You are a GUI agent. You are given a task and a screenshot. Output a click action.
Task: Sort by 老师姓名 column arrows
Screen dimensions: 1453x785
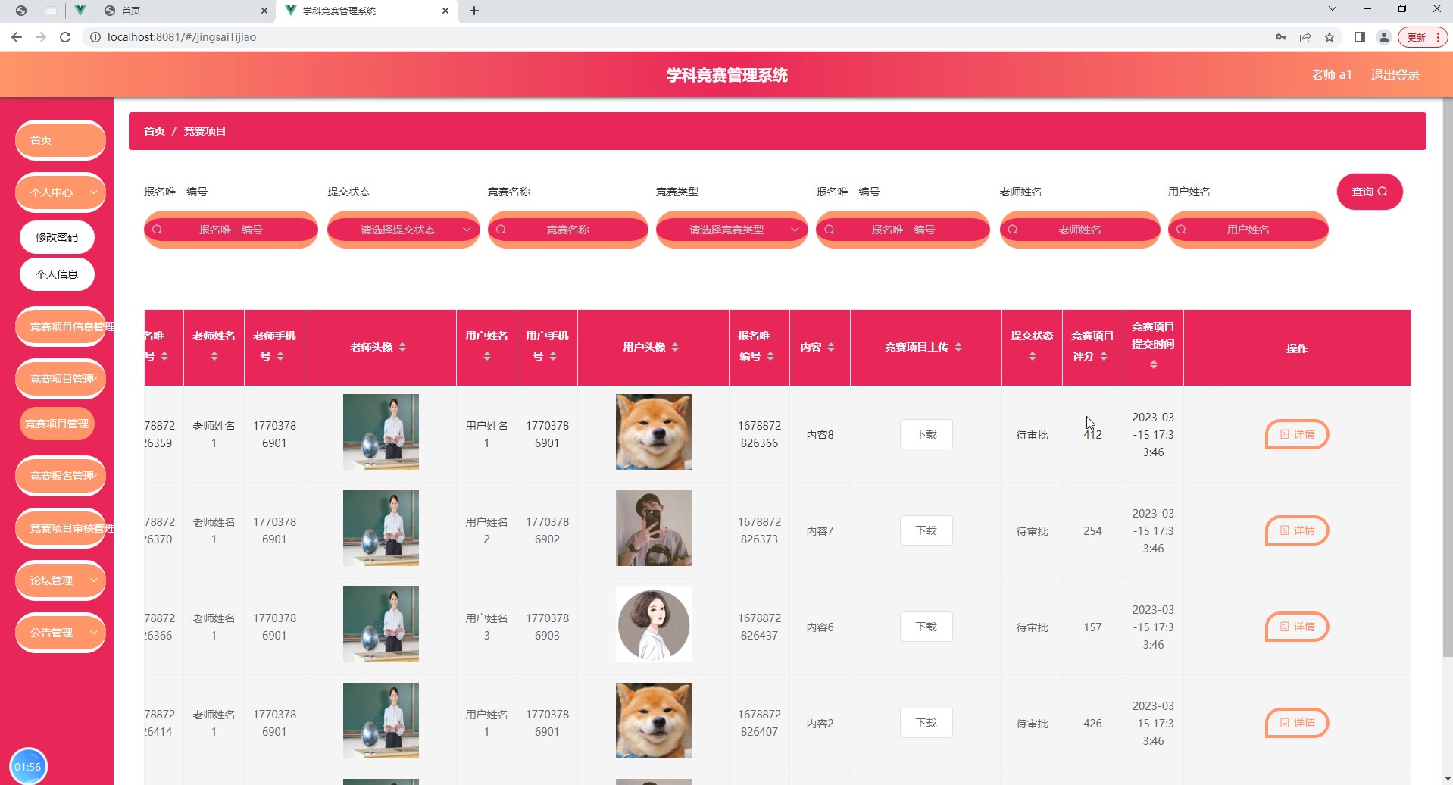click(x=214, y=356)
